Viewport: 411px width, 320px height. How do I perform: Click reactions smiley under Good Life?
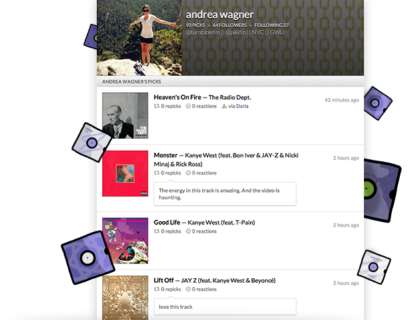pos(188,231)
